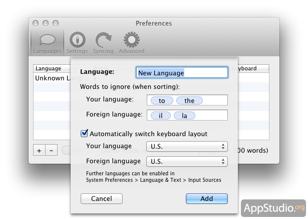The height and width of the screenshot is (219, 308).
Task: Select the 'il' foreign word token
Action: [x=161, y=116]
